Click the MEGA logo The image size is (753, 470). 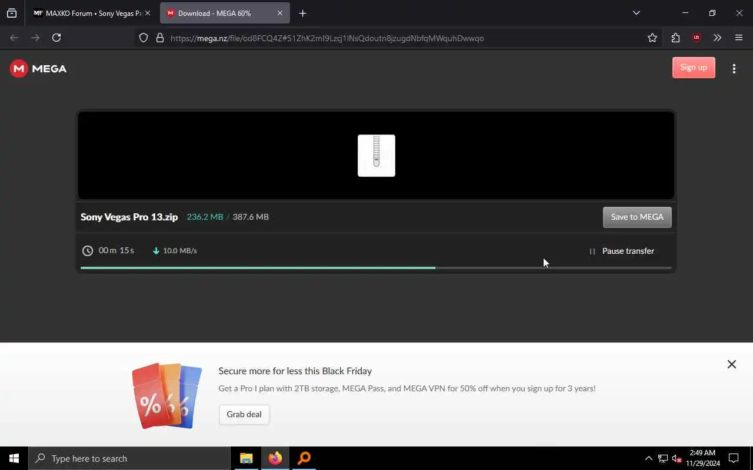(38, 69)
